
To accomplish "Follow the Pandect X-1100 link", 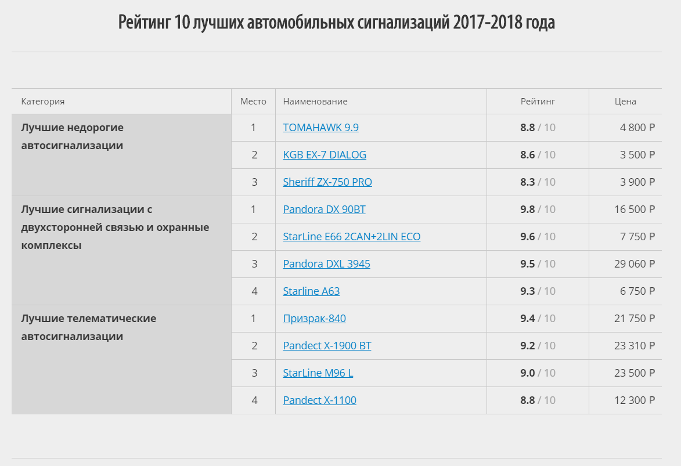I will click(320, 400).
